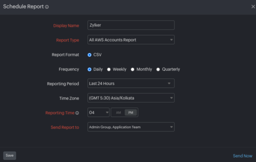Select PM for reporting time
Screen dimensions: 256x162
pyautogui.click(x=131, y=113)
